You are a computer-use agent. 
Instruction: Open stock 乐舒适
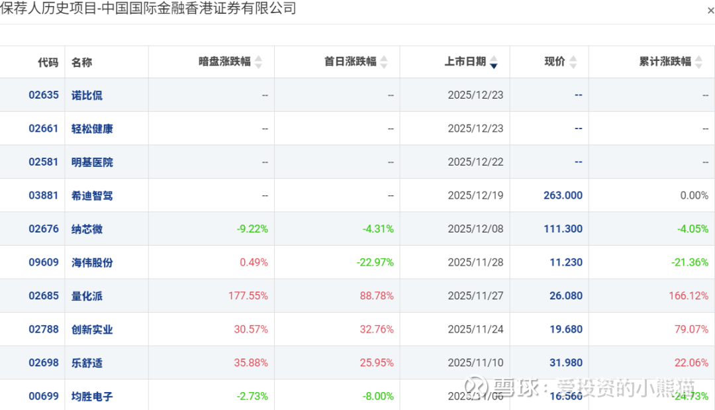(87, 363)
